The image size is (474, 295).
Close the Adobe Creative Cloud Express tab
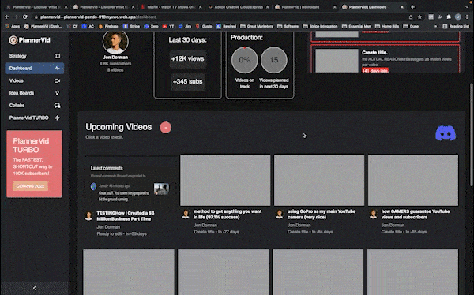click(267, 7)
